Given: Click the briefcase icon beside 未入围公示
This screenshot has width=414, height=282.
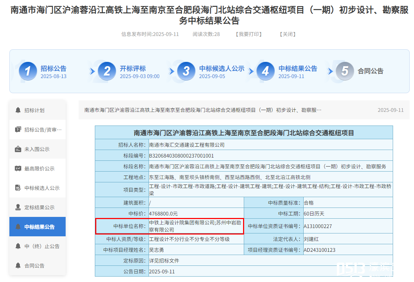Looking at the screenshot, I should tap(18, 149).
